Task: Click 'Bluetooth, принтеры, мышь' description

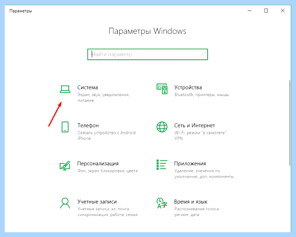Action: click(201, 95)
